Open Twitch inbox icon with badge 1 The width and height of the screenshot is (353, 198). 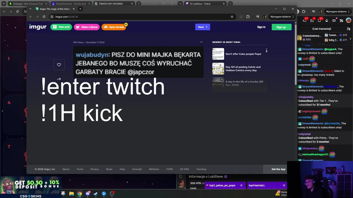click(312, 20)
